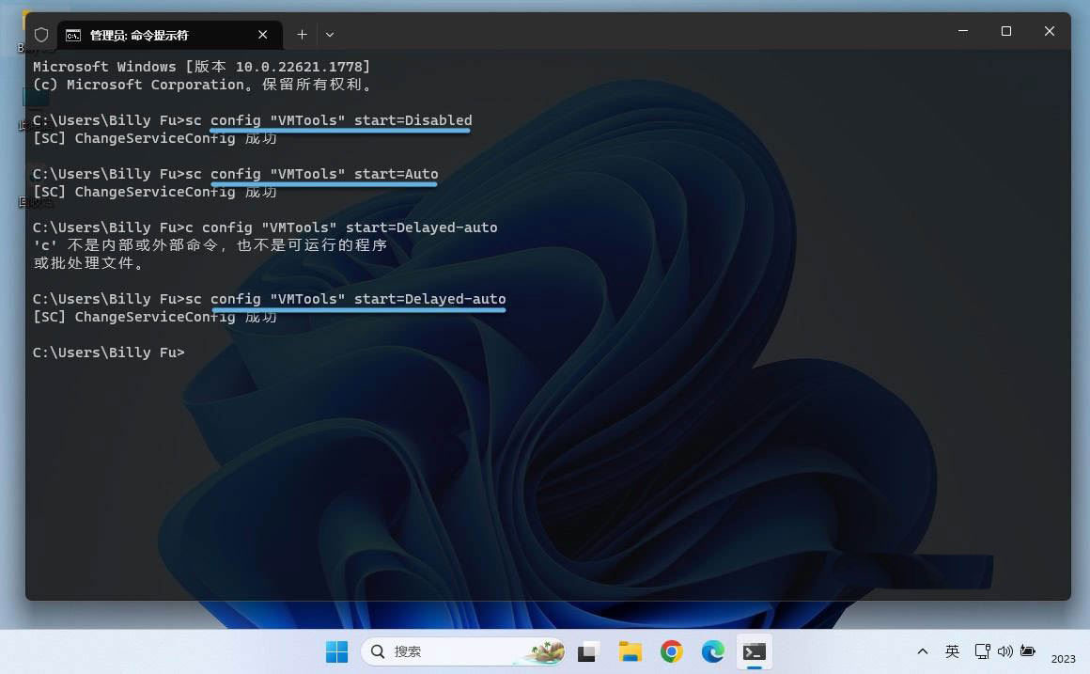Toggle the 英 input method indicator
This screenshot has width=1090, height=674.
pos(952,651)
